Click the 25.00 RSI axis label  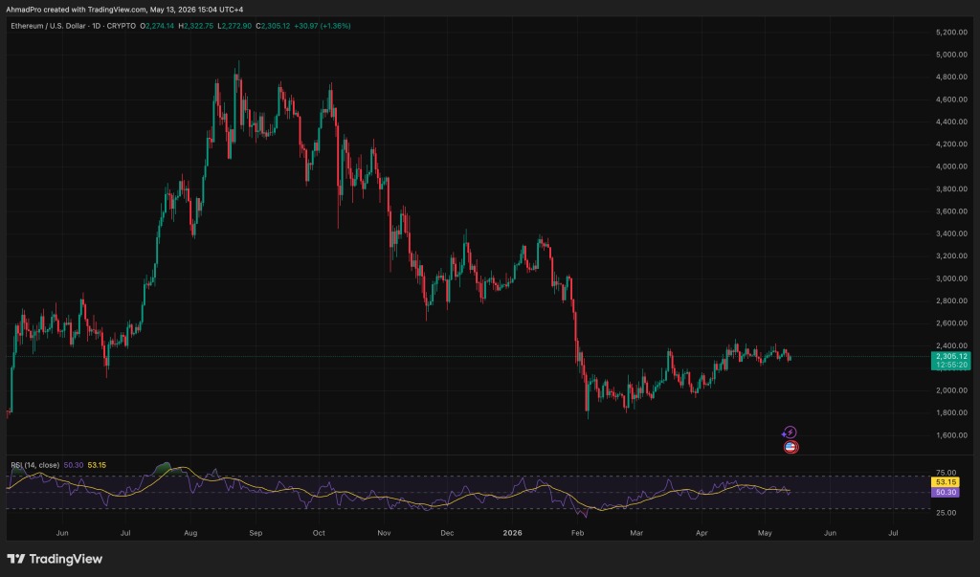click(947, 513)
